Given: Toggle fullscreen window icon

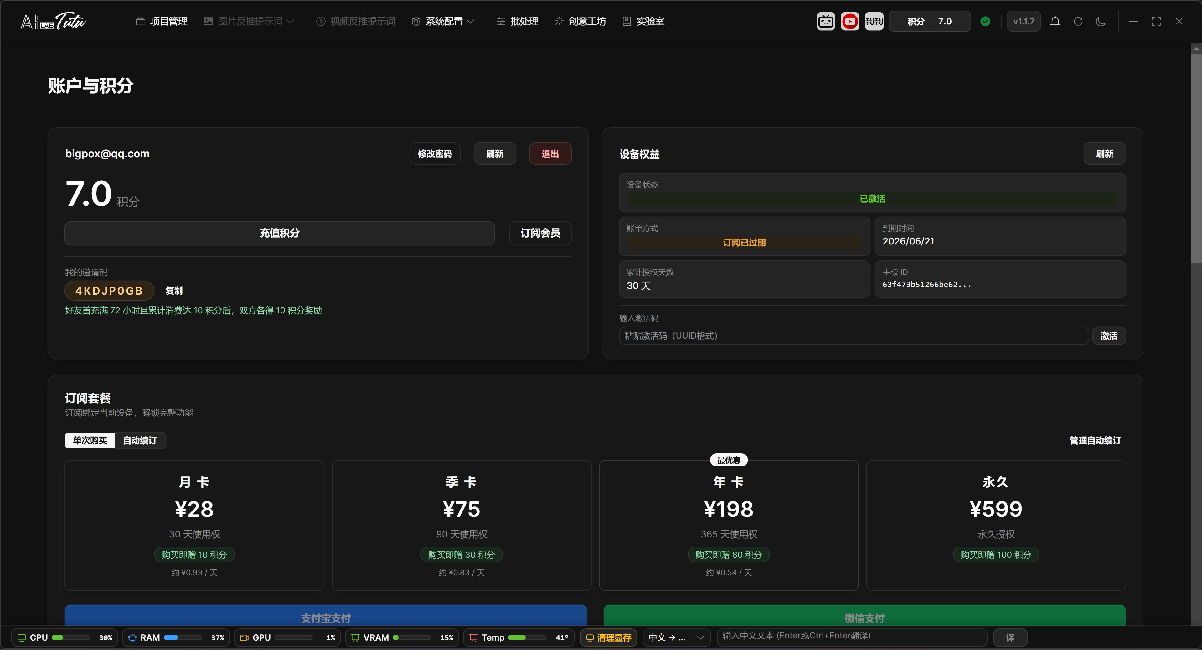Looking at the screenshot, I should pyautogui.click(x=1156, y=22).
